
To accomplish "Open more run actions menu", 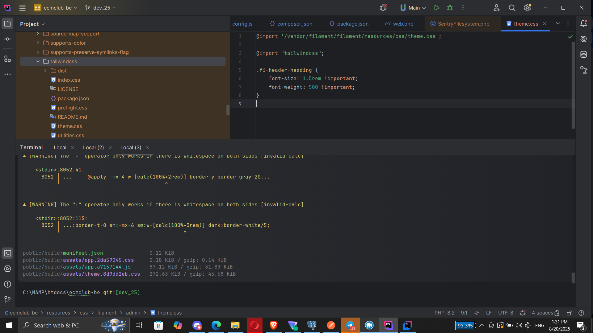I will pyautogui.click(x=463, y=8).
